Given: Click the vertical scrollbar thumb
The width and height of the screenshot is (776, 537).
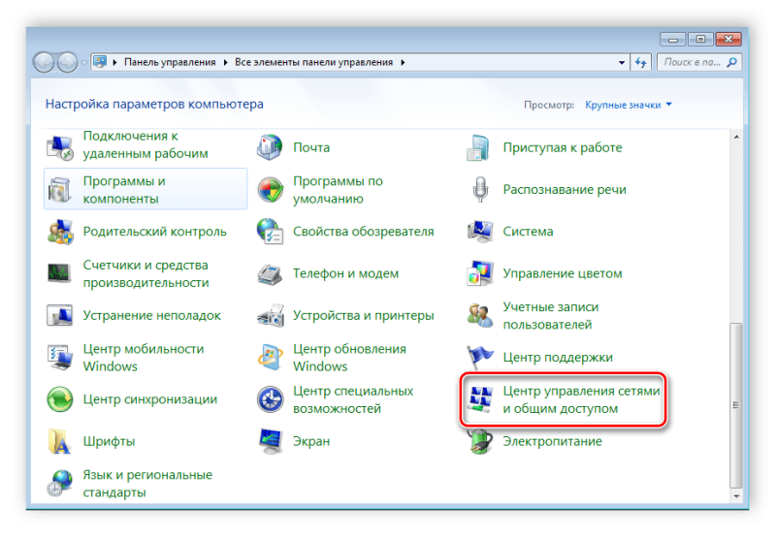Looking at the screenshot, I should pyautogui.click(x=736, y=405).
